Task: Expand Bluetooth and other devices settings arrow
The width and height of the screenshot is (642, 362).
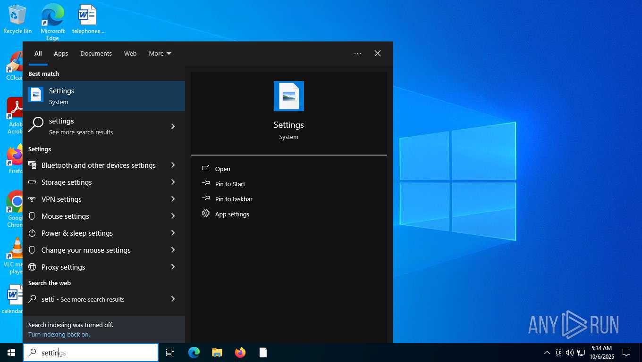Action: coord(173,165)
